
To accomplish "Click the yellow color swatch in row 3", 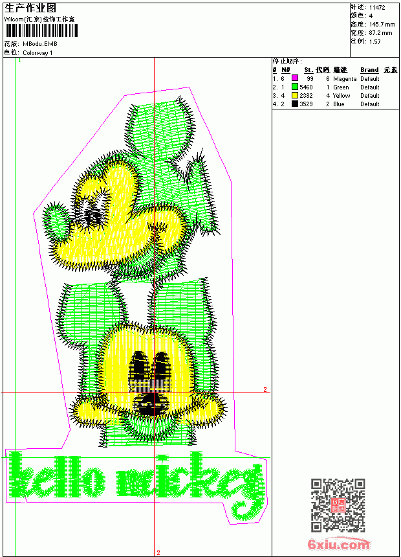I will pos(294,95).
